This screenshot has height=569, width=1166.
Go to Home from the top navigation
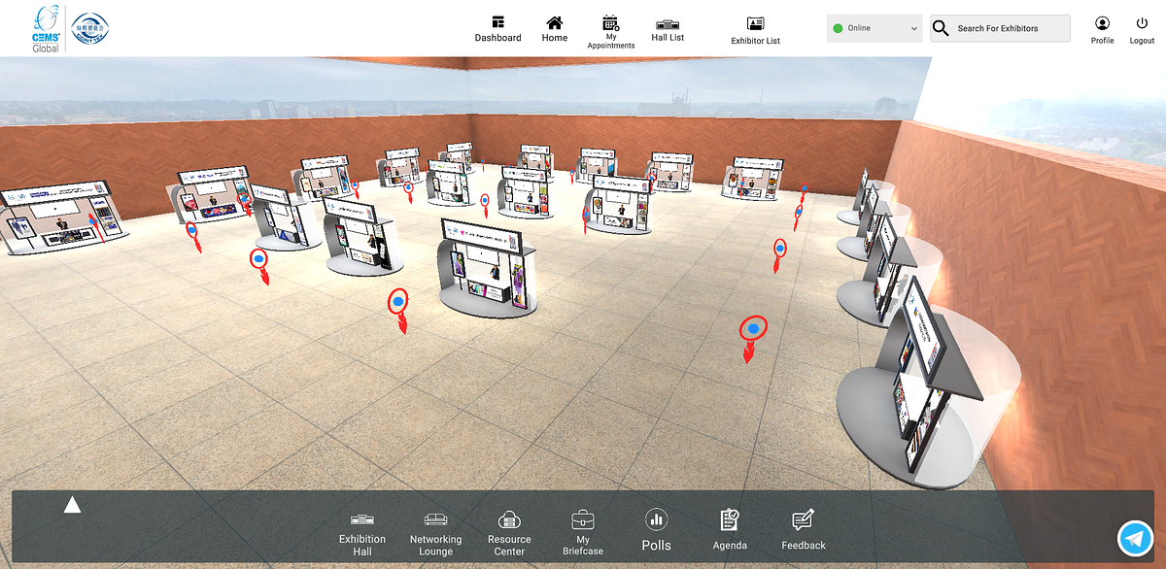[554, 29]
